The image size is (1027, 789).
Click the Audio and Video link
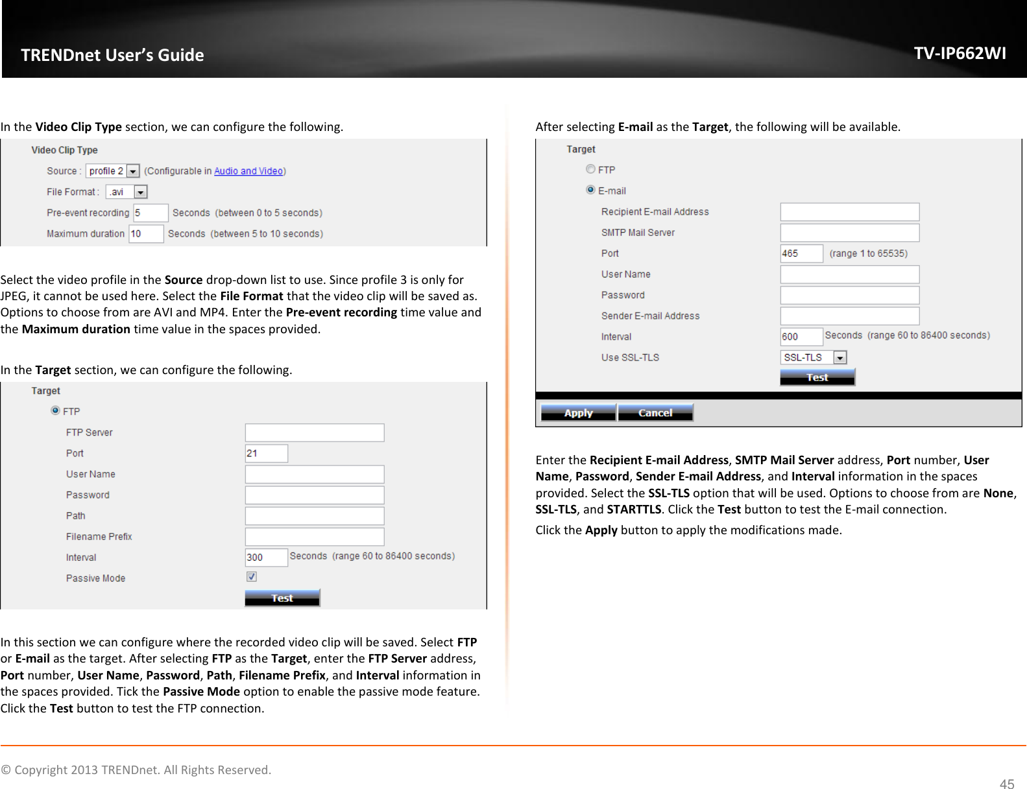click(248, 171)
